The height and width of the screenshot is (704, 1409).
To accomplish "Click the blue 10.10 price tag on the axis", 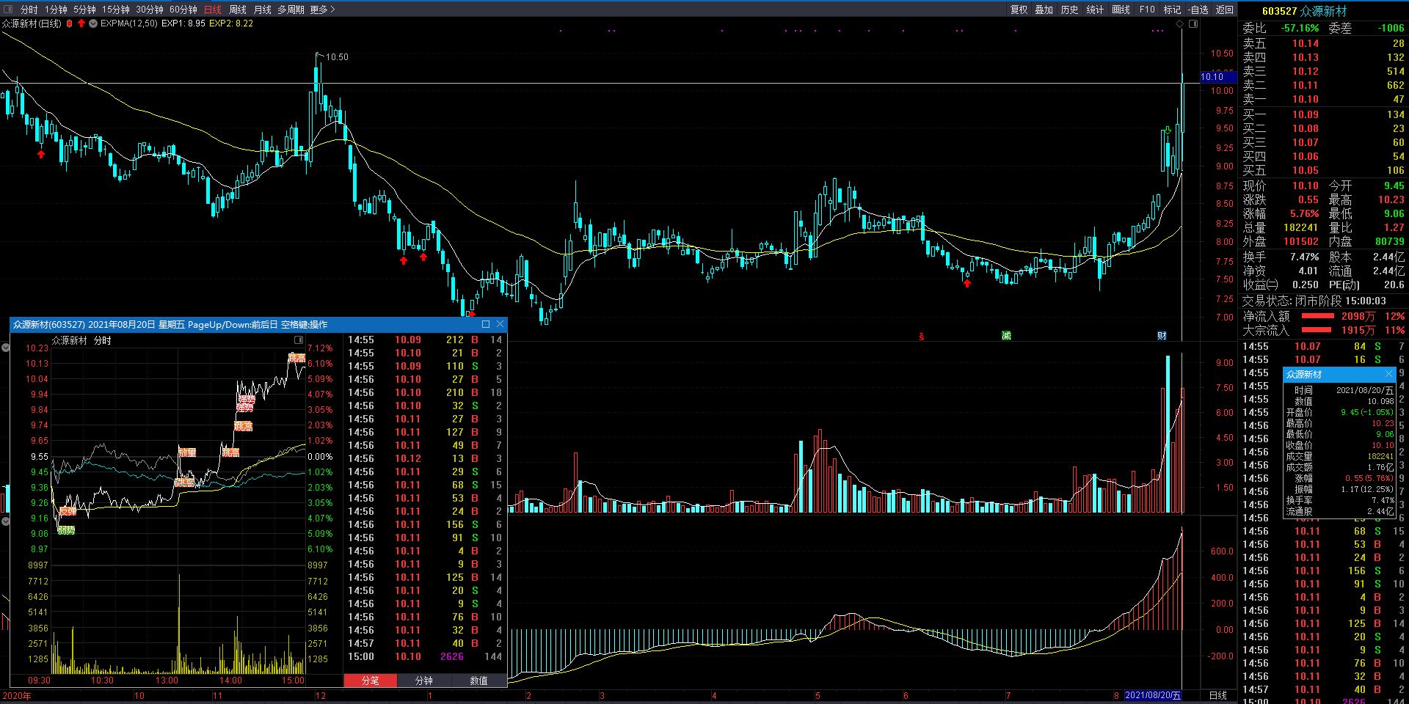I will pyautogui.click(x=1217, y=76).
